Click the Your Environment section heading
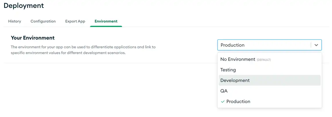The image size is (332, 117). pos(33,38)
